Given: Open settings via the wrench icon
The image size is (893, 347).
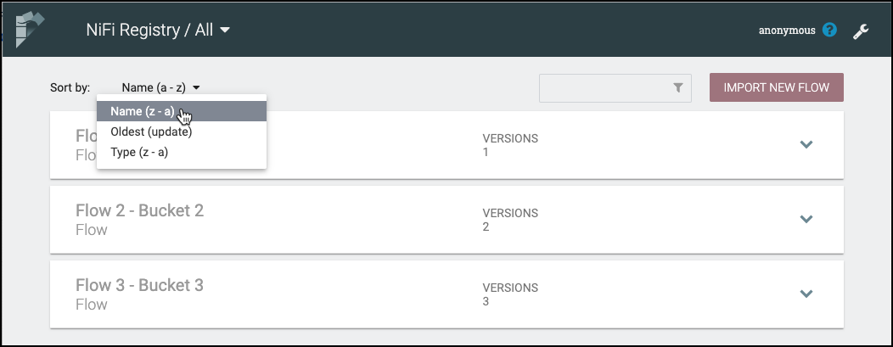Looking at the screenshot, I should point(860,31).
